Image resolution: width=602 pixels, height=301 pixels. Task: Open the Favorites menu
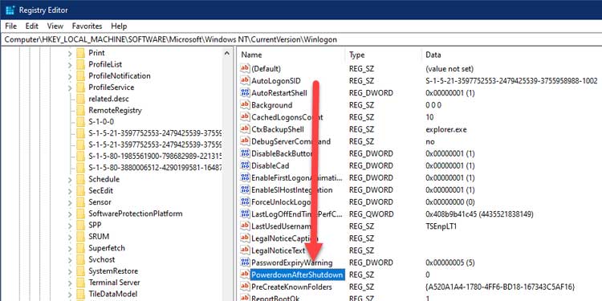pyautogui.click(x=87, y=26)
